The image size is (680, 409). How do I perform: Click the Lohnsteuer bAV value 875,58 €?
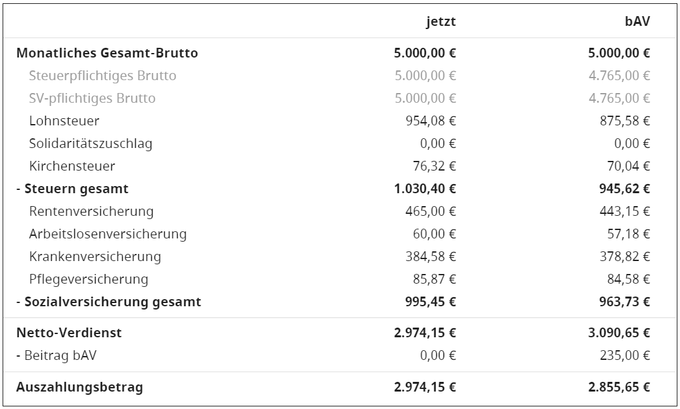tap(628, 121)
